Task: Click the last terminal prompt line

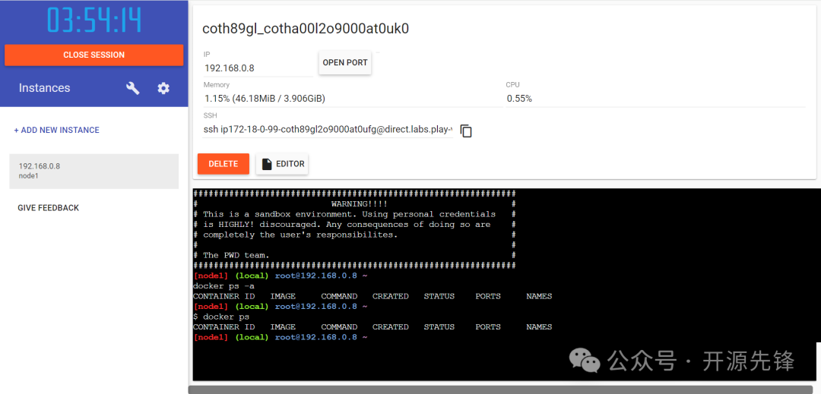Action: (281, 338)
